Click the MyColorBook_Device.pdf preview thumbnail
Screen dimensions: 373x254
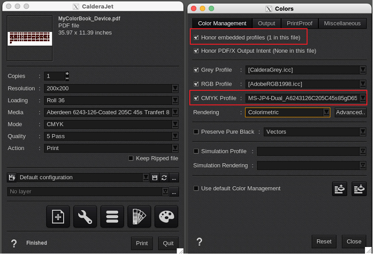pos(30,38)
